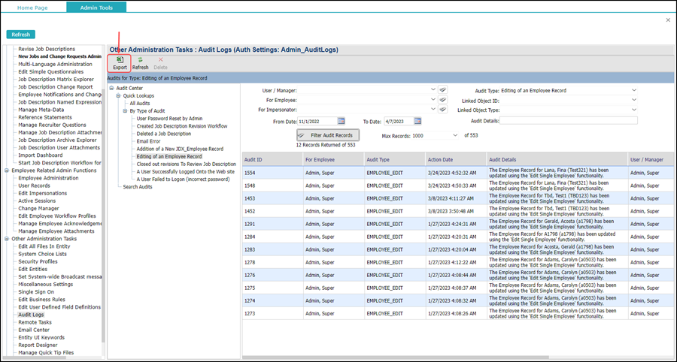Click the lookup icon beside User / Manager
The width and height of the screenshot is (677, 362).
click(x=442, y=90)
